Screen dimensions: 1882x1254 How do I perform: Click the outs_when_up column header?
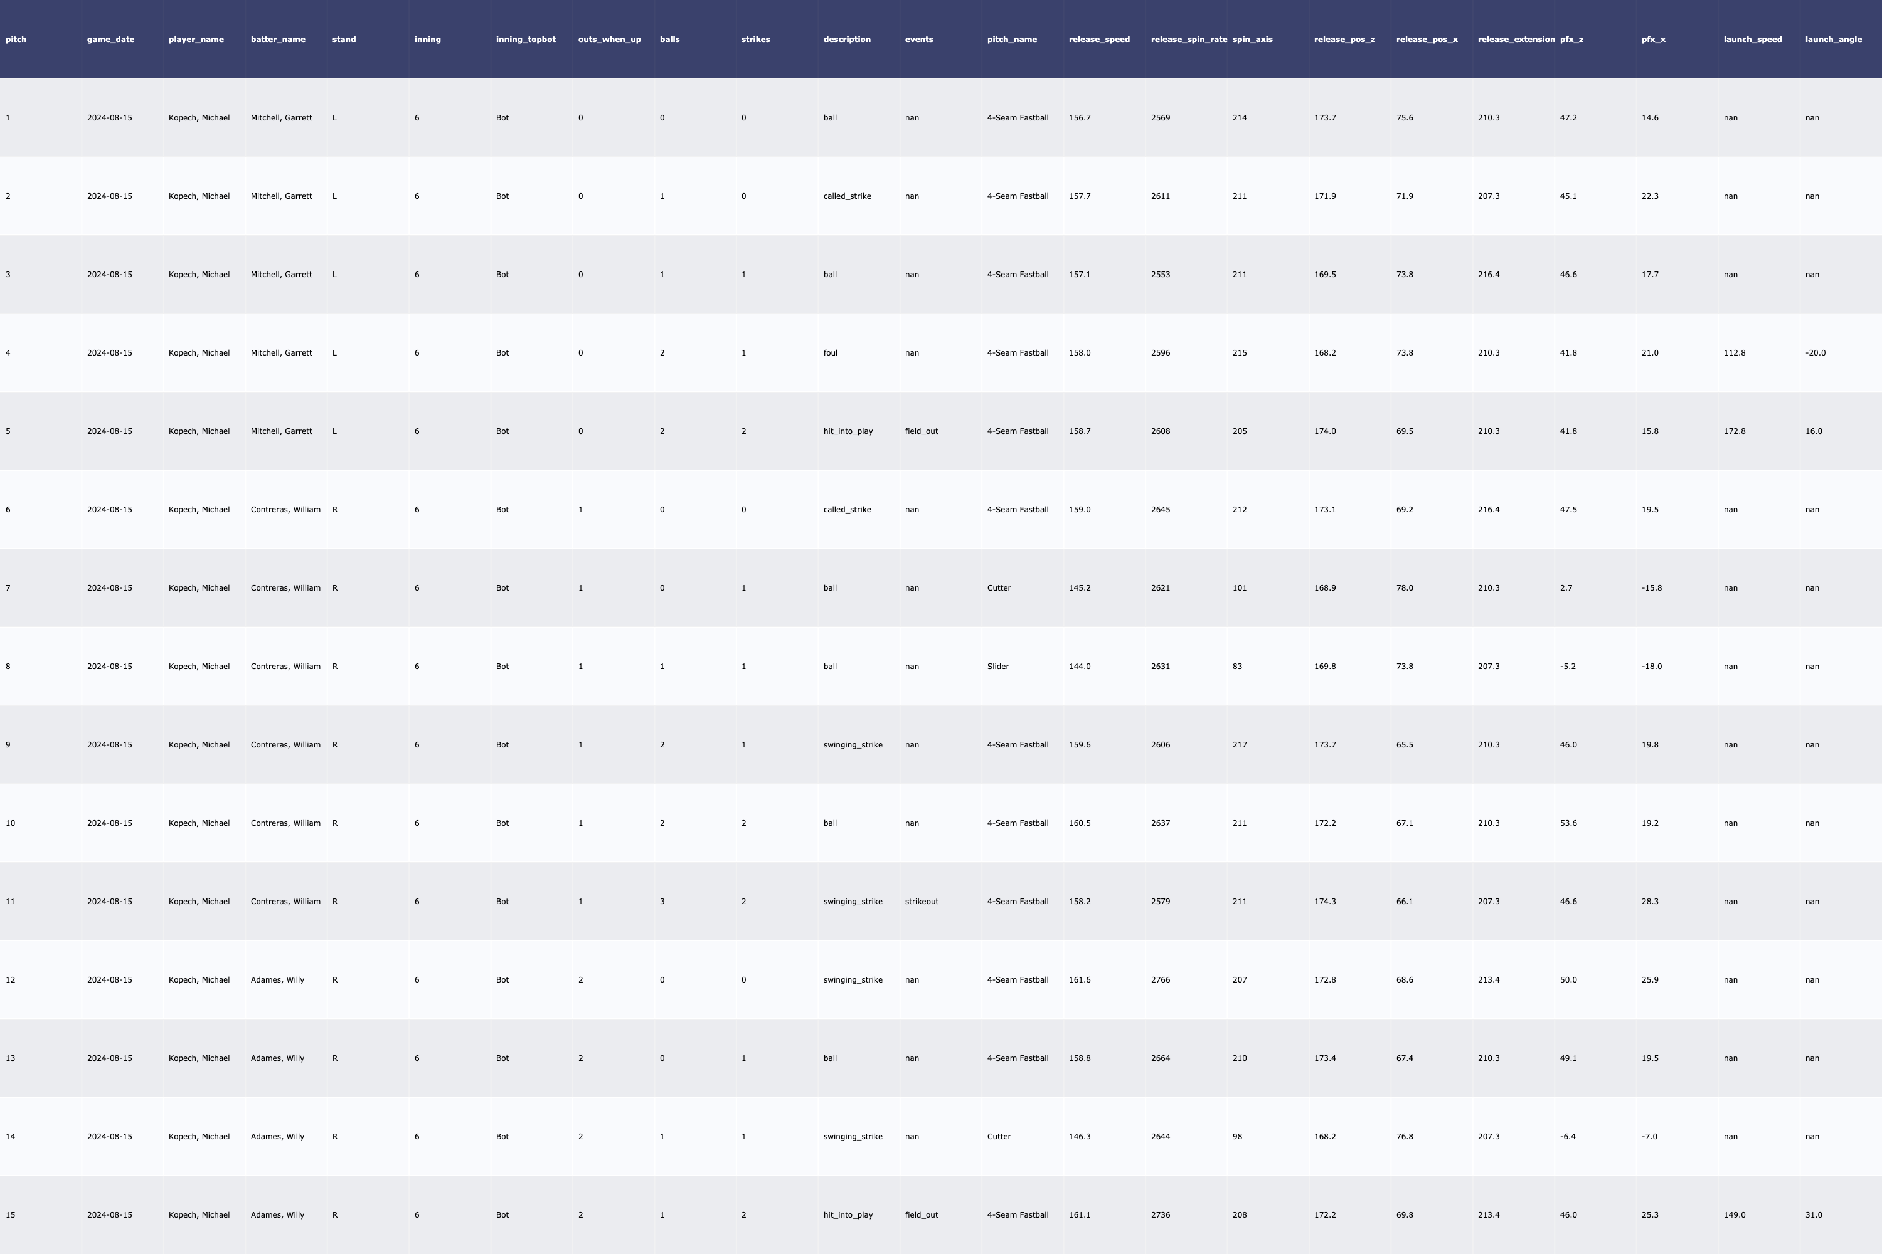tap(609, 39)
